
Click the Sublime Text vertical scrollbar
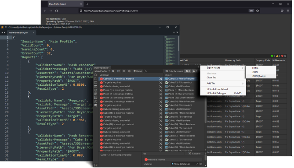[178, 44]
